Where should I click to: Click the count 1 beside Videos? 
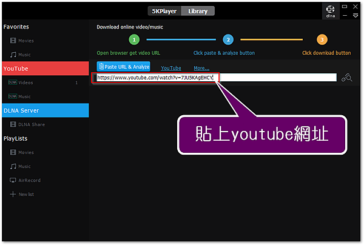76,82
